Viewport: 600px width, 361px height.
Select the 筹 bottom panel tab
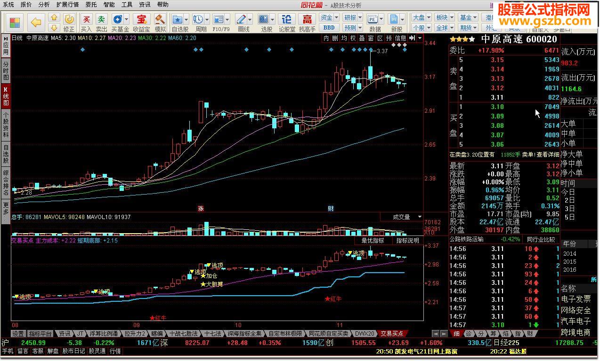click(493, 333)
